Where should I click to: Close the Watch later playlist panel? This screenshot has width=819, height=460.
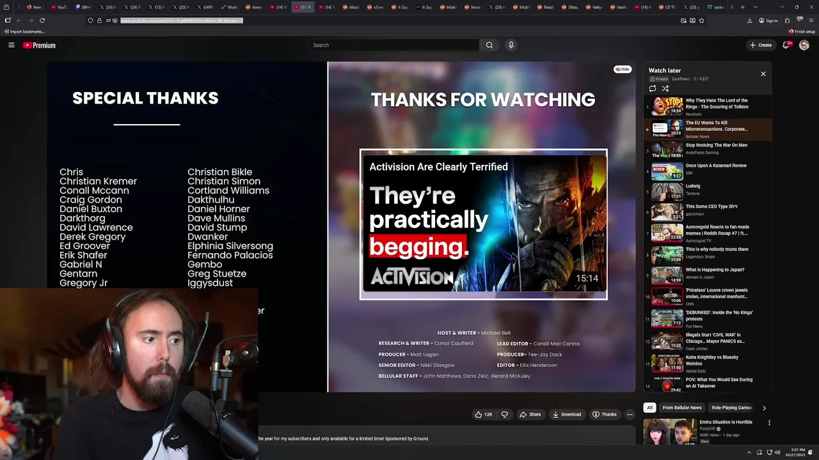763,74
